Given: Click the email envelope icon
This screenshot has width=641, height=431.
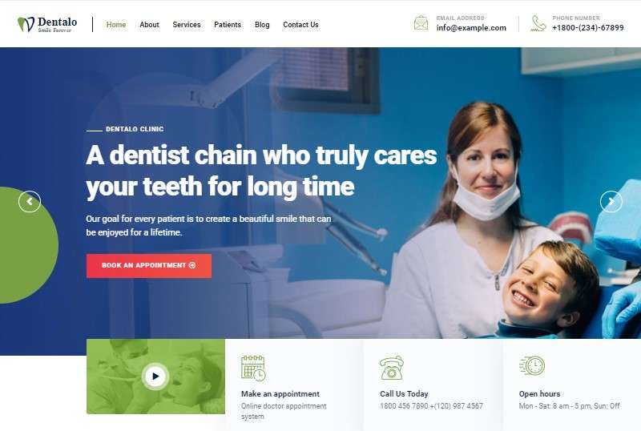Looking at the screenshot, I should point(421,23).
